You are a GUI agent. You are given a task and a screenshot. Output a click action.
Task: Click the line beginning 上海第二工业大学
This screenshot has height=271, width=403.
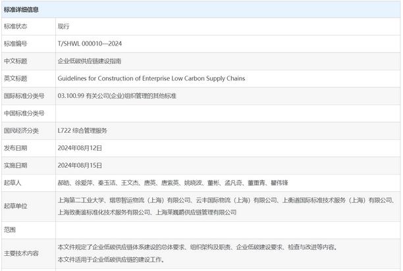click(x=226, y=200)
